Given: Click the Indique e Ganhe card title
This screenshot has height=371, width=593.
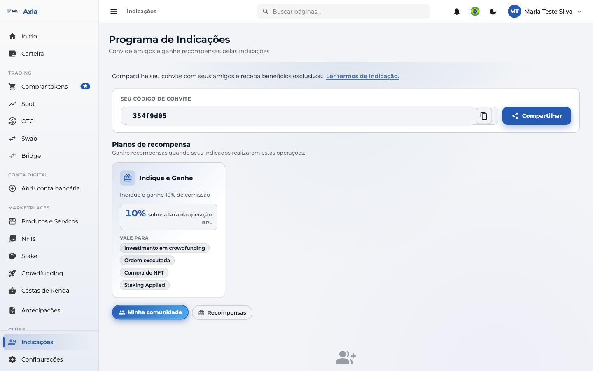Looking at the screenshot, I should (166, 178).
